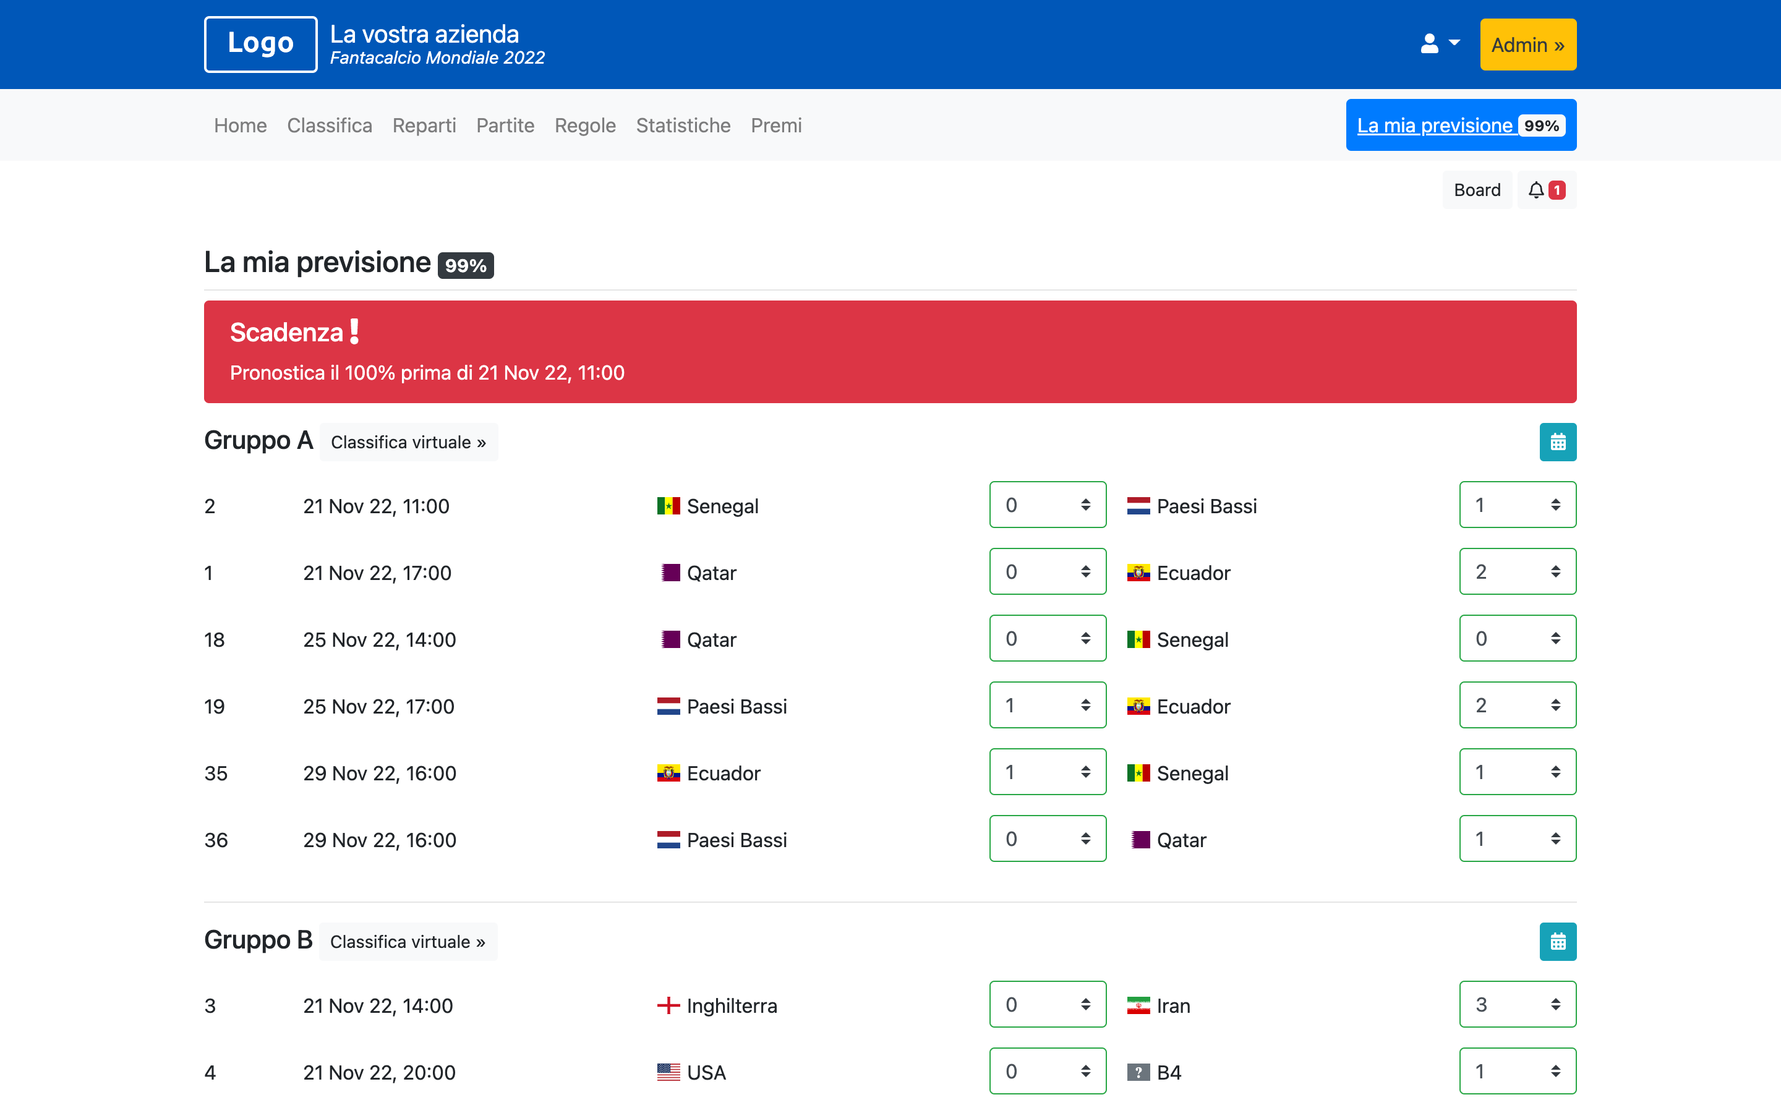This screenshot has height=1113, width=1781.
Task: Click the Logo box in header
Action: 260,44
